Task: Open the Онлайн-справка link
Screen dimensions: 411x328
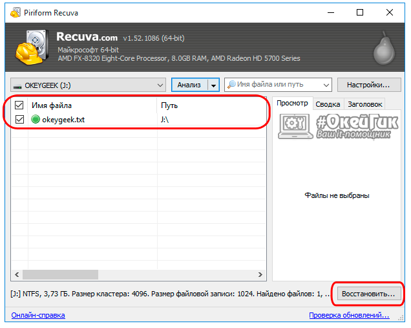Action: point(38,315)
